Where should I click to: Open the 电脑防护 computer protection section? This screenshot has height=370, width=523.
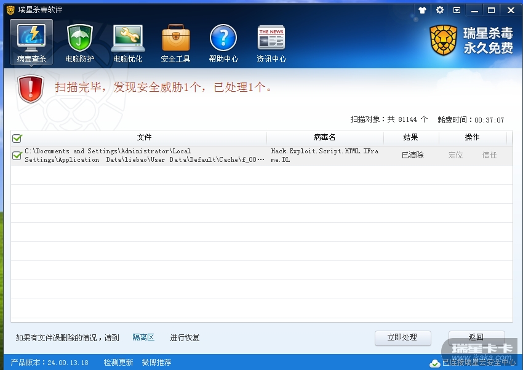tap(79, 43)
